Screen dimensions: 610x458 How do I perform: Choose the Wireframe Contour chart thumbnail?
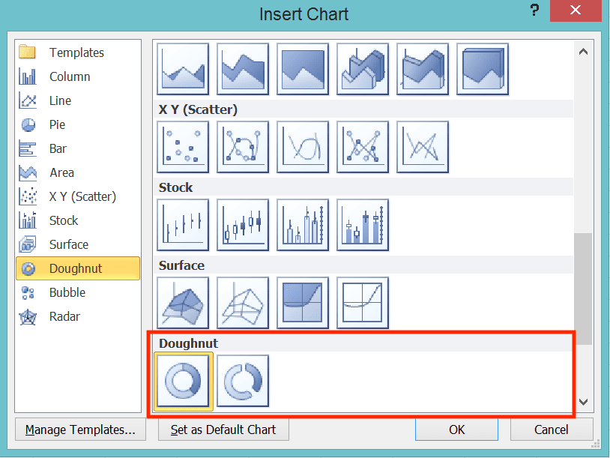[x=363, y=303]
